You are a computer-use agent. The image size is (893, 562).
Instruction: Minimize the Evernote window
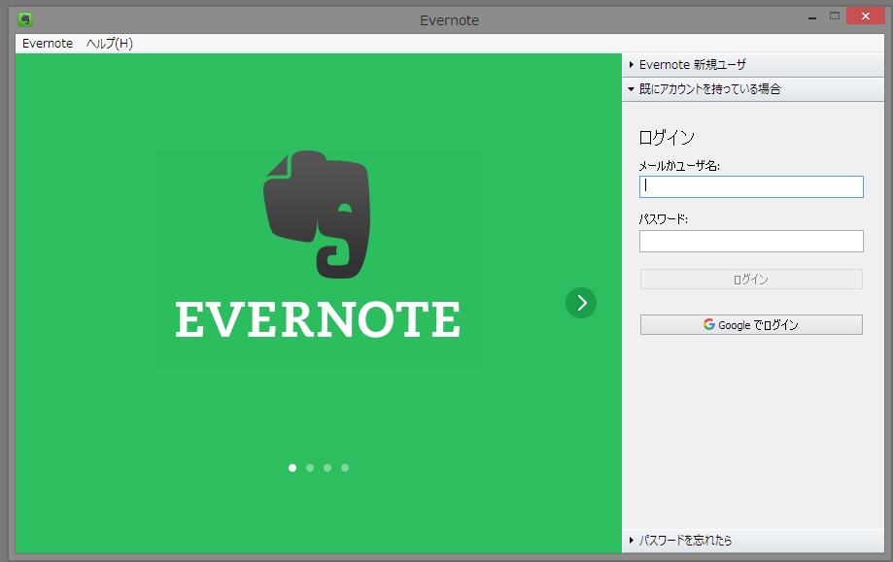click(x=812, y=17)
